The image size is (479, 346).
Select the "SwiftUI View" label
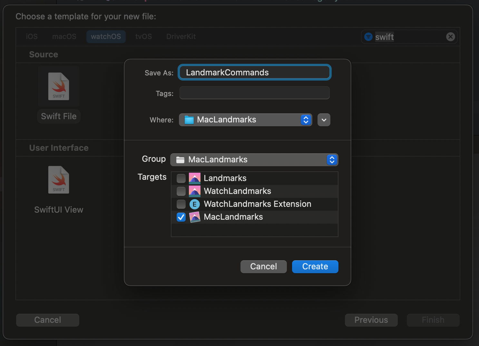click(x=59, y=210)
